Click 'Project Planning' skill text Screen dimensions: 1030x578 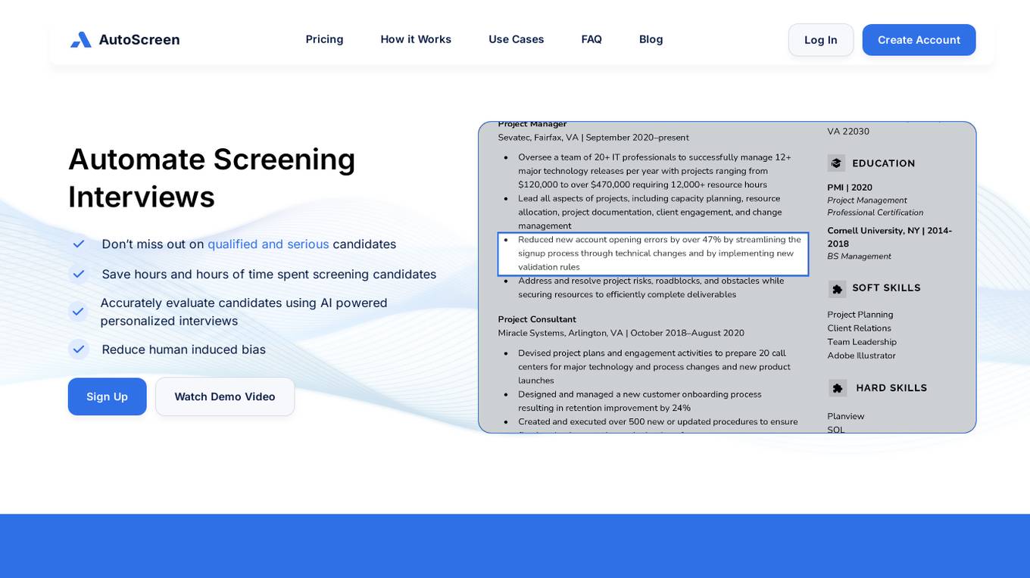(860, 315)
